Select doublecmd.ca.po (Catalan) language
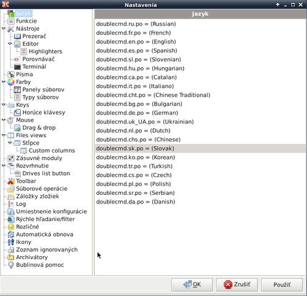Screen dimensions: 307x296 200,77
